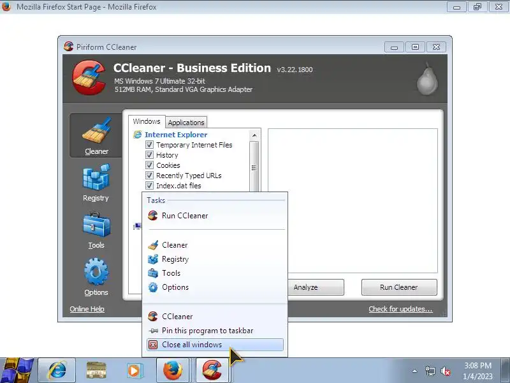Click the Show desktop strip
Screen dimensions: 510x383
coord(506,370)
